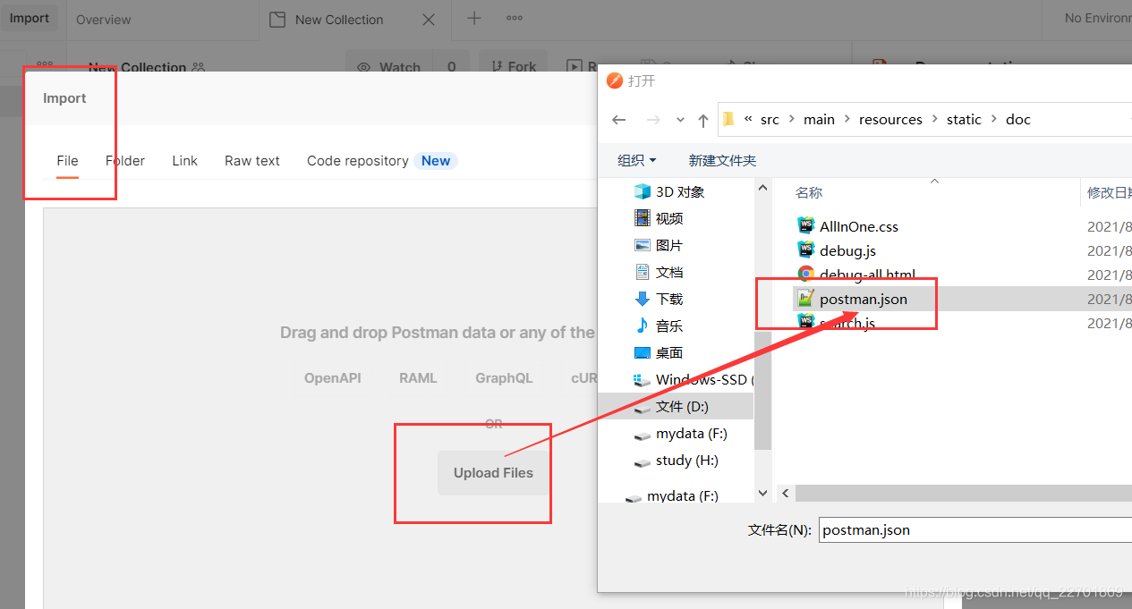
Task: Click navigation pane scrollbar down arrow
Action: (x=762, y=493)
